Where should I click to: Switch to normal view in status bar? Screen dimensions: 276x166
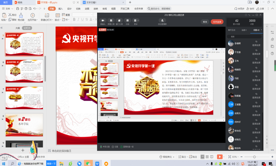[202, 157]
